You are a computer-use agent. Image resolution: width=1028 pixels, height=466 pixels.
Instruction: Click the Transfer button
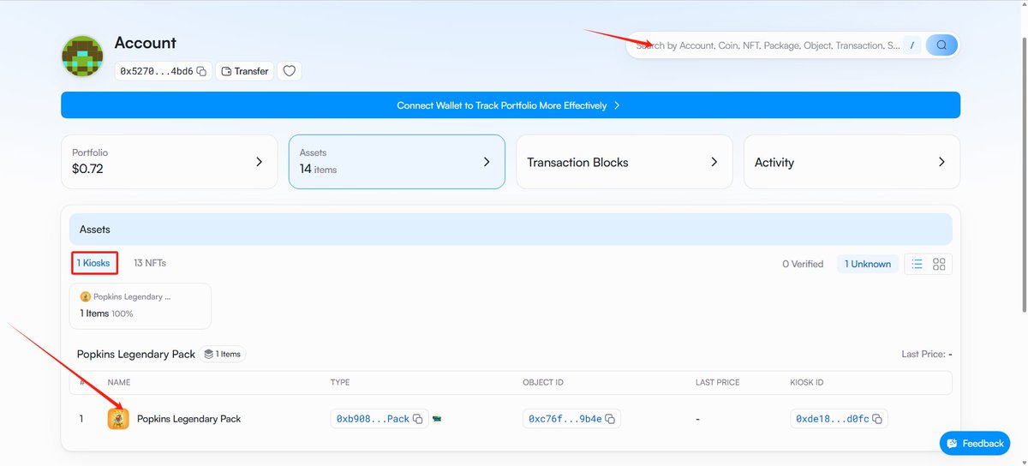coord(244,71)
